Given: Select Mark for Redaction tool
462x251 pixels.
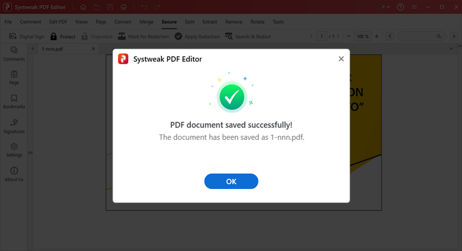Looking at the screenshot, I should point(144,36).
